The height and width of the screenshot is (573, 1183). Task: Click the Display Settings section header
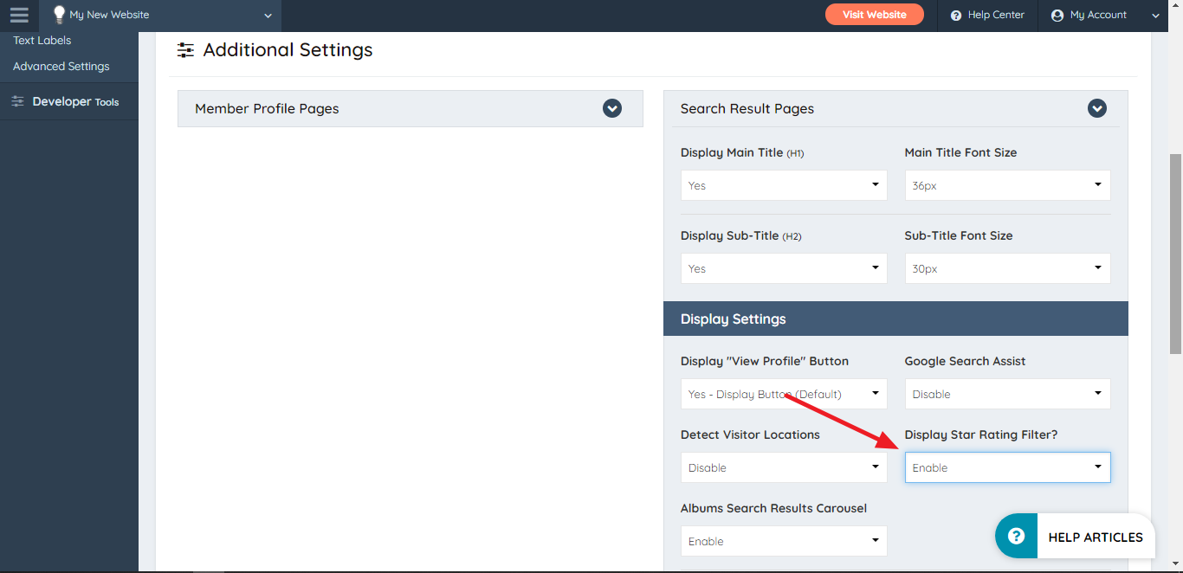pyautogui.click(x=895, y=319)
